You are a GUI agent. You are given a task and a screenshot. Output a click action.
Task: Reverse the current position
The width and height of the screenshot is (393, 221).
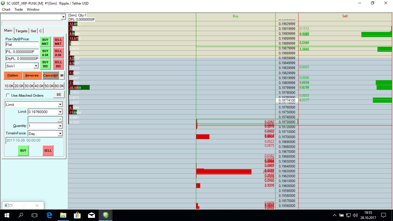(x=32, y=75)
